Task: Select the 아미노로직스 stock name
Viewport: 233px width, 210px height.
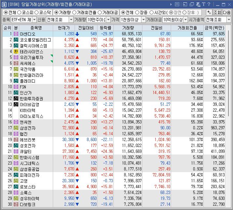Action: coord(32,116)
